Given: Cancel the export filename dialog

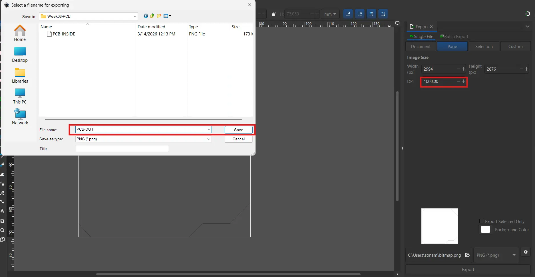Looking at the screenshot, I should click(238, 139).
